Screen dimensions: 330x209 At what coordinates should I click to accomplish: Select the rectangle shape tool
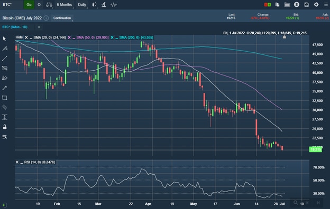4,98
